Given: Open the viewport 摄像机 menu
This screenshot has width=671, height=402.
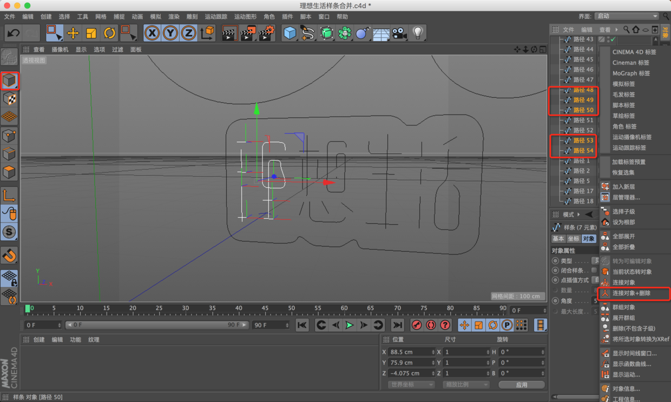Looking at the screenshot, I should point(60,49).
